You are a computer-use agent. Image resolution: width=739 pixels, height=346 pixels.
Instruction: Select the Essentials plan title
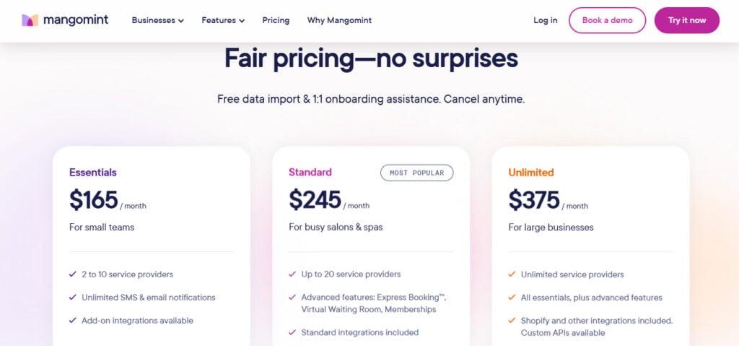point(93,173)
